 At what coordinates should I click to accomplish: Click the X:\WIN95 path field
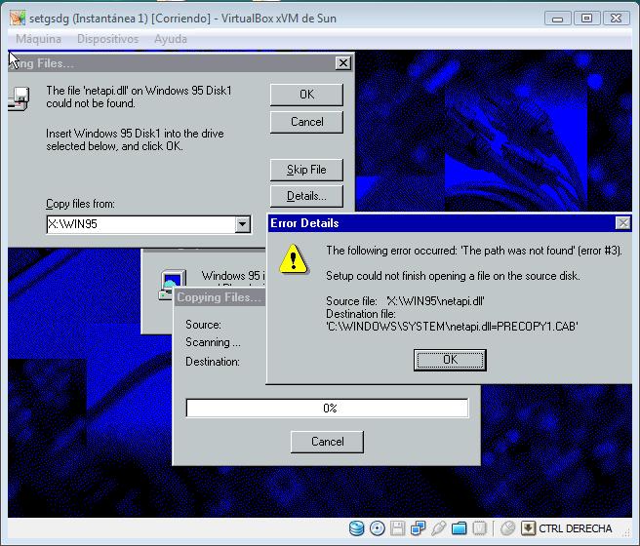click(140, 224)
